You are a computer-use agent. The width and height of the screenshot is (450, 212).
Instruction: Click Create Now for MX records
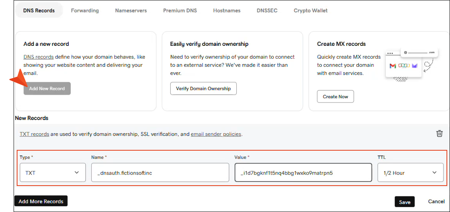[335, 97]
